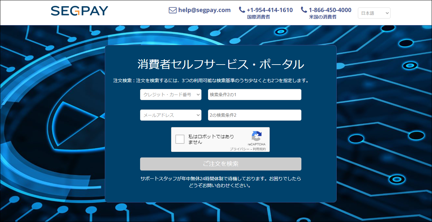
Task: Click into the 2の検索条件2 text field
Action: [x=254, y=115]
